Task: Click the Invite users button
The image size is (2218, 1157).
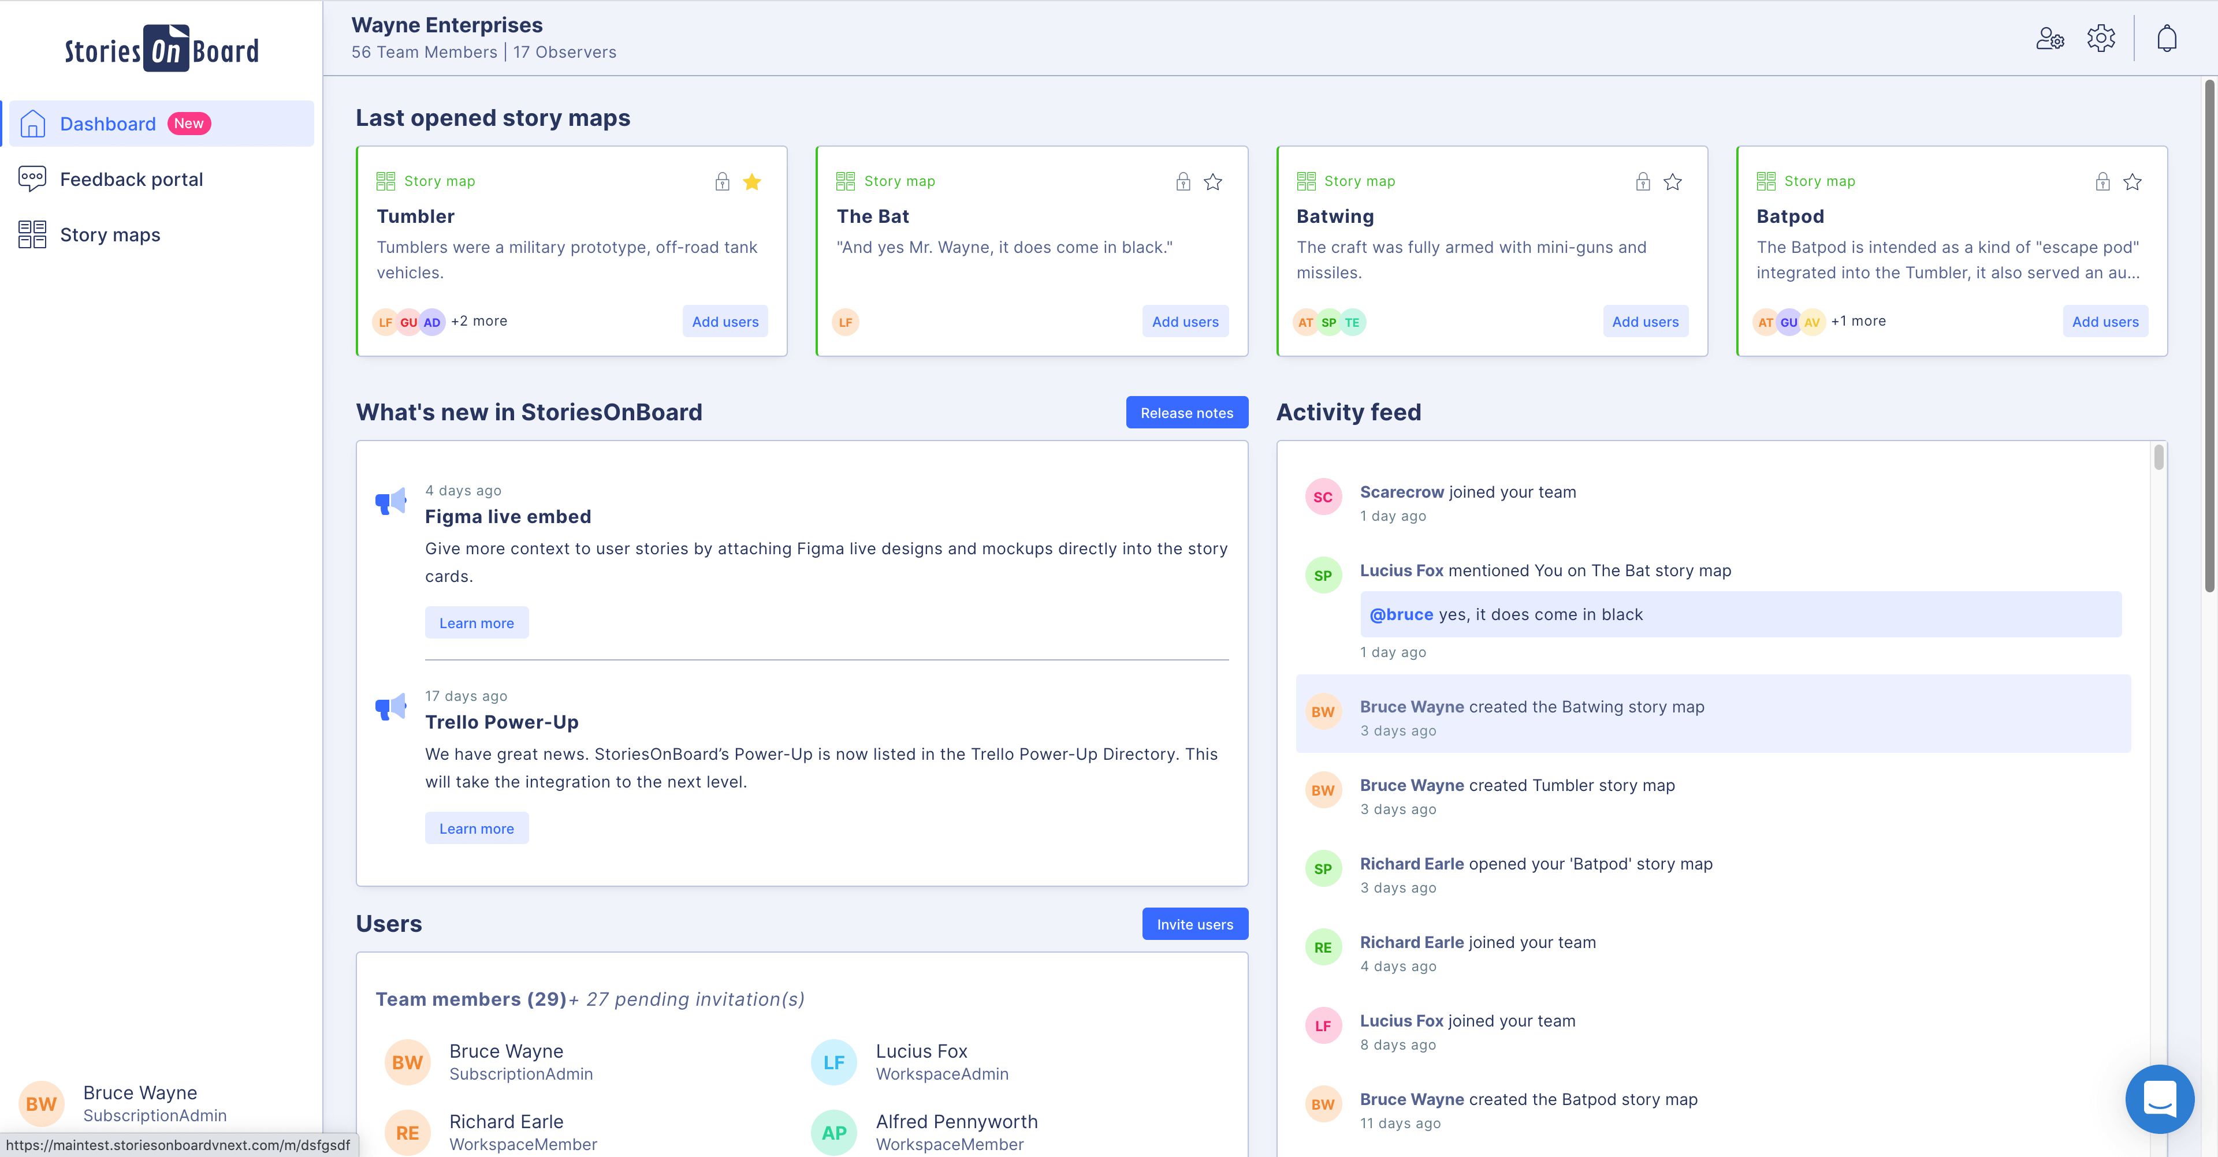Action: click(1195, 924)
